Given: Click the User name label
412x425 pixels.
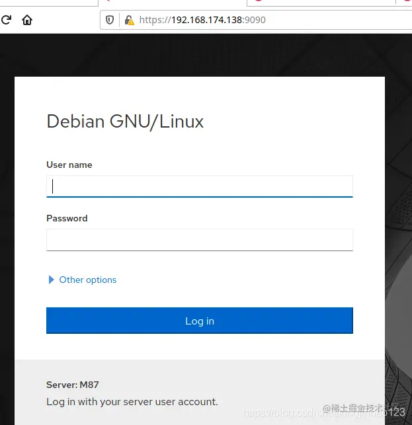Looking at the screenshot, I should 69,165.
